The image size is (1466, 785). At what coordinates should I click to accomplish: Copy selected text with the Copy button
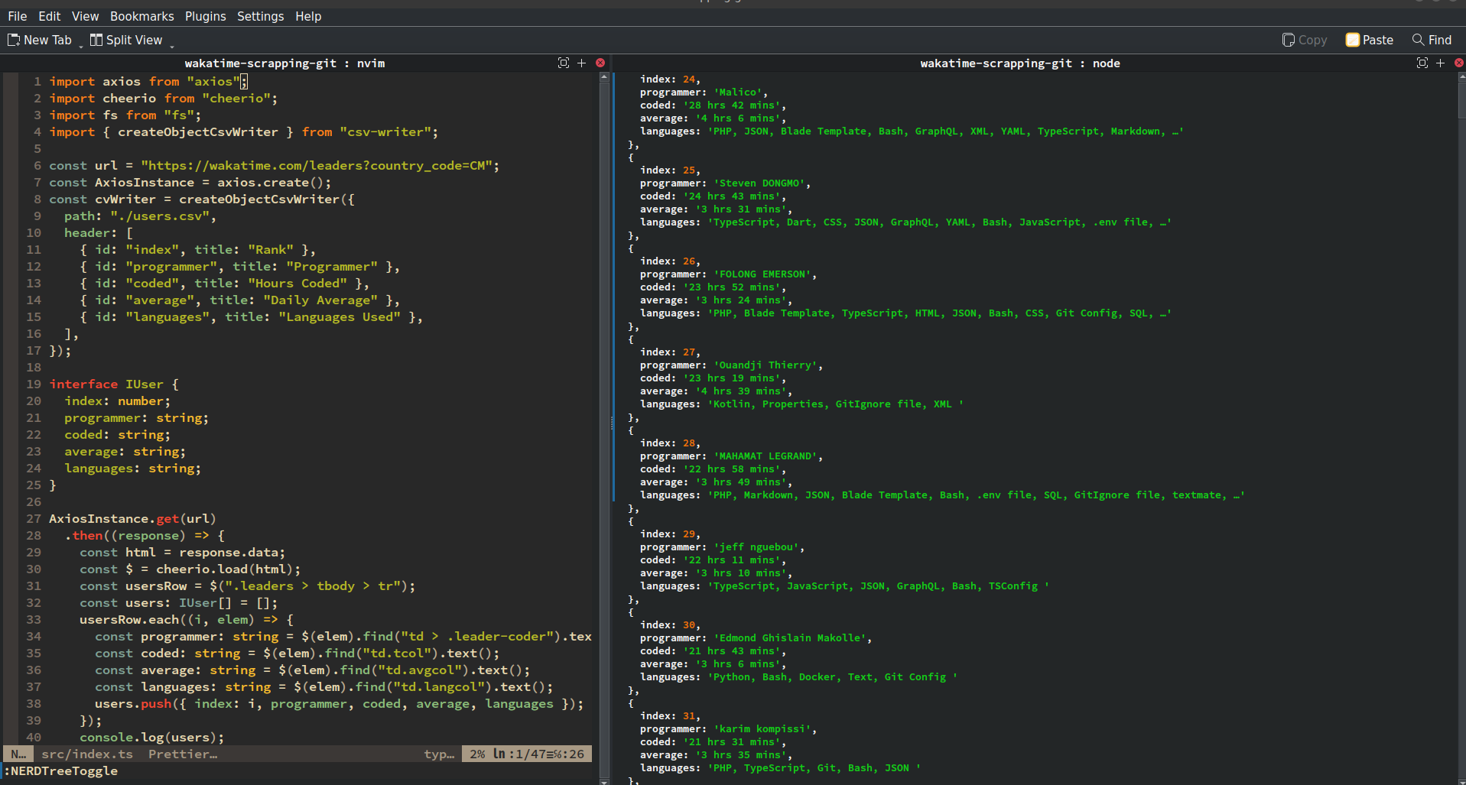pyautogui.click(x=1305, y=39)
